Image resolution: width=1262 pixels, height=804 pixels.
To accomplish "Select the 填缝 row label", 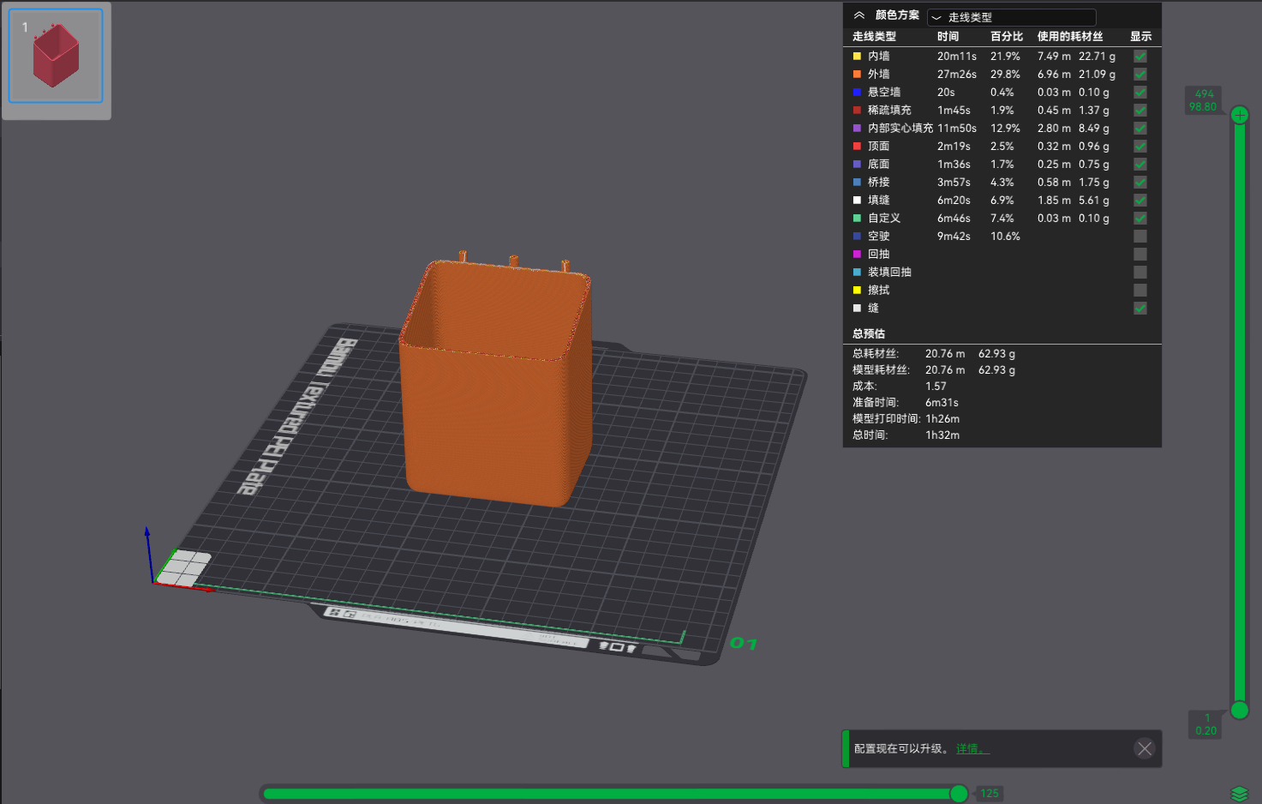I will point(878,200).
